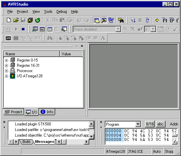Click the Save floppy disk icon
The image size is (181, 156).
coord(23,20)
